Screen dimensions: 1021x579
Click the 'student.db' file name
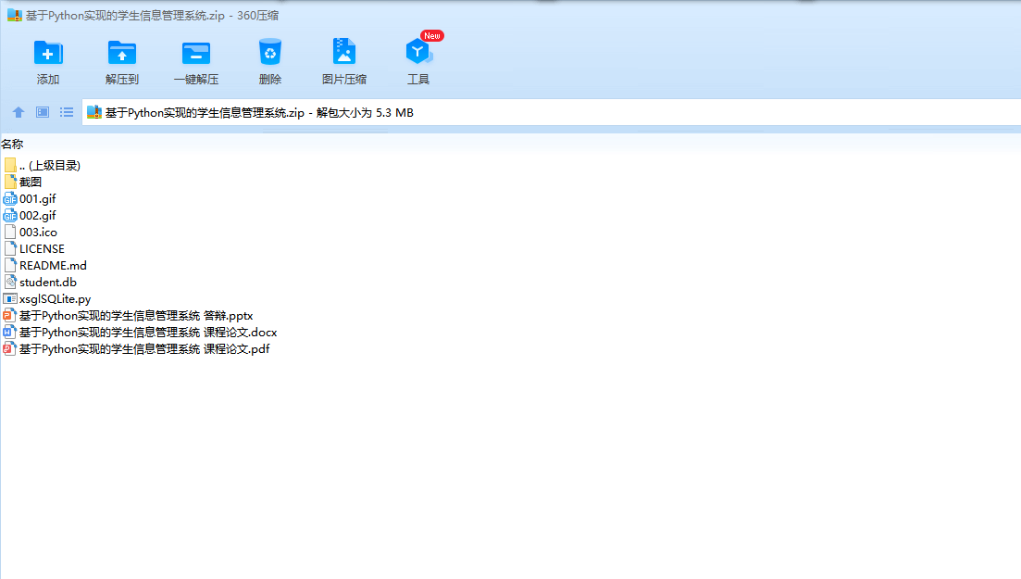click(48, 283)
